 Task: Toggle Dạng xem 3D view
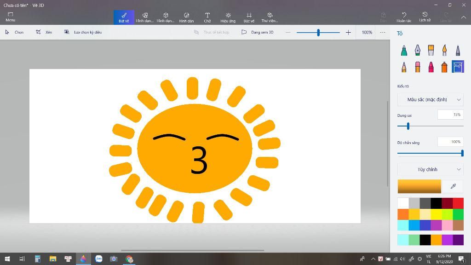[258, 32]
